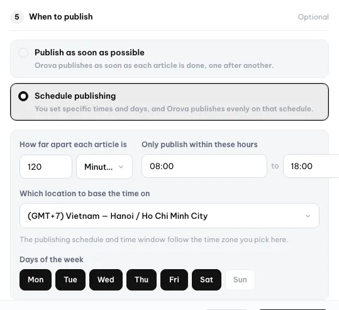Click the chevron in the Minutes dropdown
Viewport: 339px width, 310px height.
click(121, 167)
